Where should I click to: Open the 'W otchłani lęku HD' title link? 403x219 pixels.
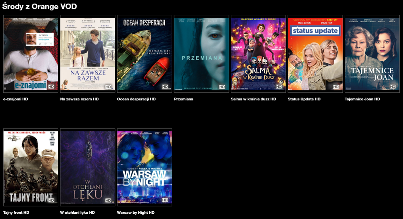78,213
